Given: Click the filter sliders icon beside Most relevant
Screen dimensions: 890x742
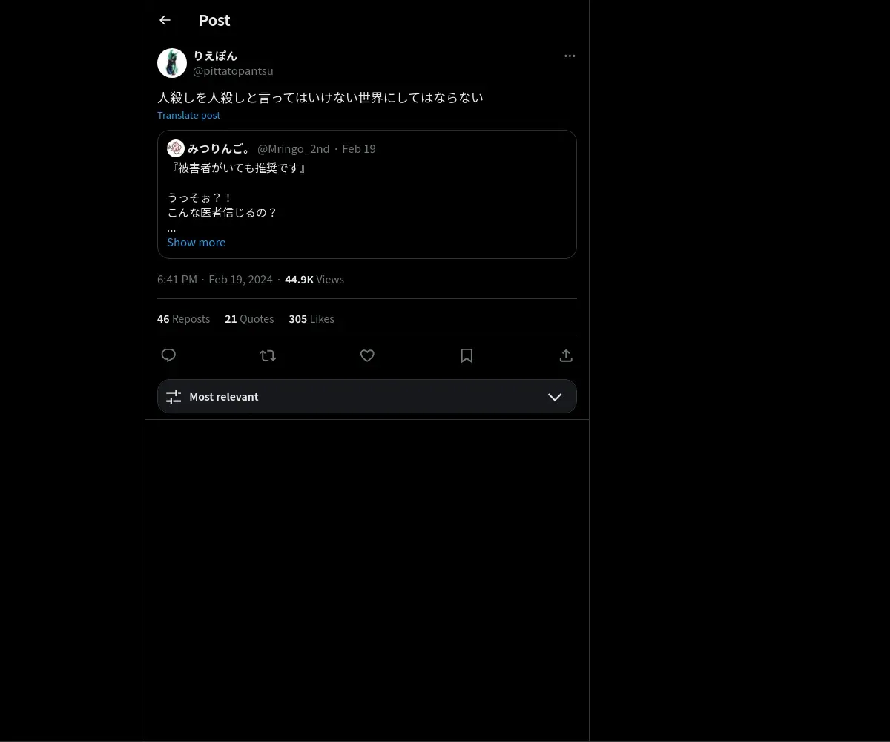Looking at the screenshot, I should 174,397.
